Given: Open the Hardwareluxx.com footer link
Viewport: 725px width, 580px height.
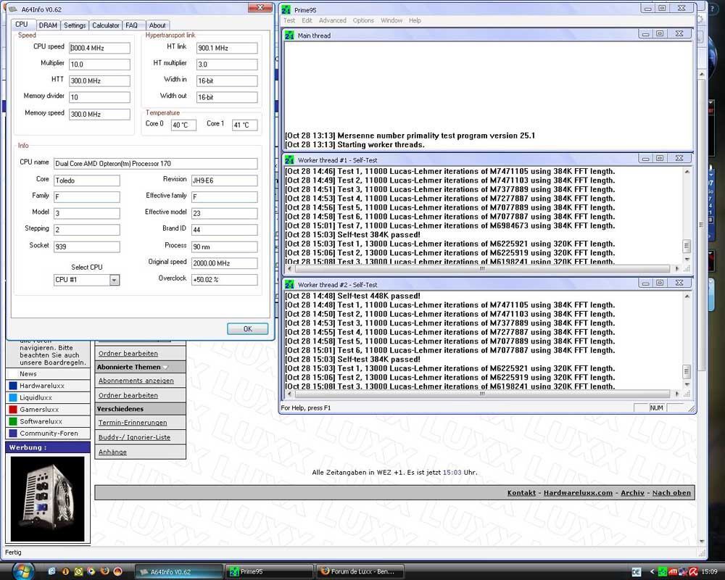Looking at the screenshot, I should click(578, 493).
